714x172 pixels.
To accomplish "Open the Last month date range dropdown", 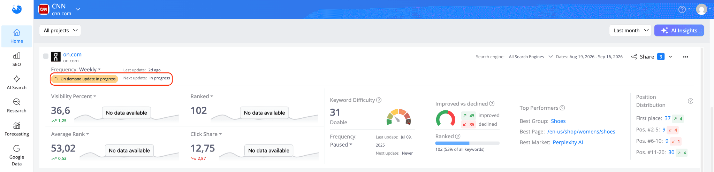I will (630, 30).
